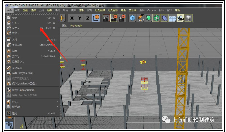
Task: Add a Cube primitive object
Action: (132, 18)
